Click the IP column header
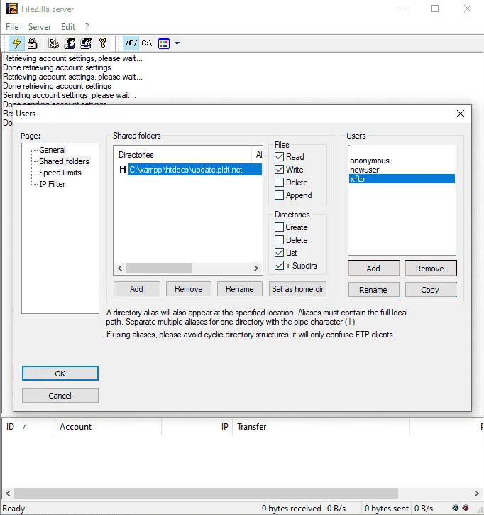The image size is (484, 515). 197,427
